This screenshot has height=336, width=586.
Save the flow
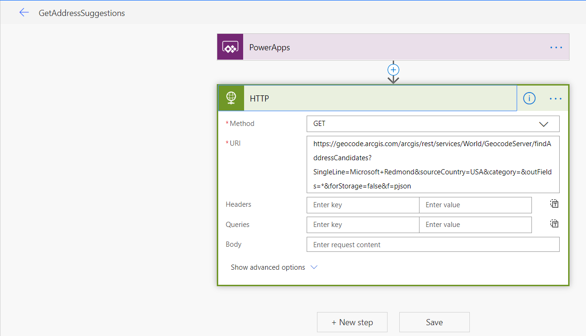click(x=434, y=322)
